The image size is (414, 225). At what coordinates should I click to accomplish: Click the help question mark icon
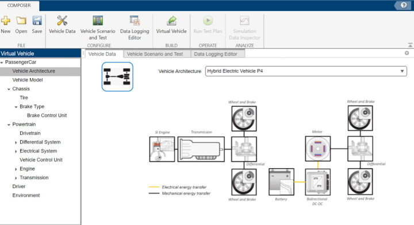click(x=404, y=5)
